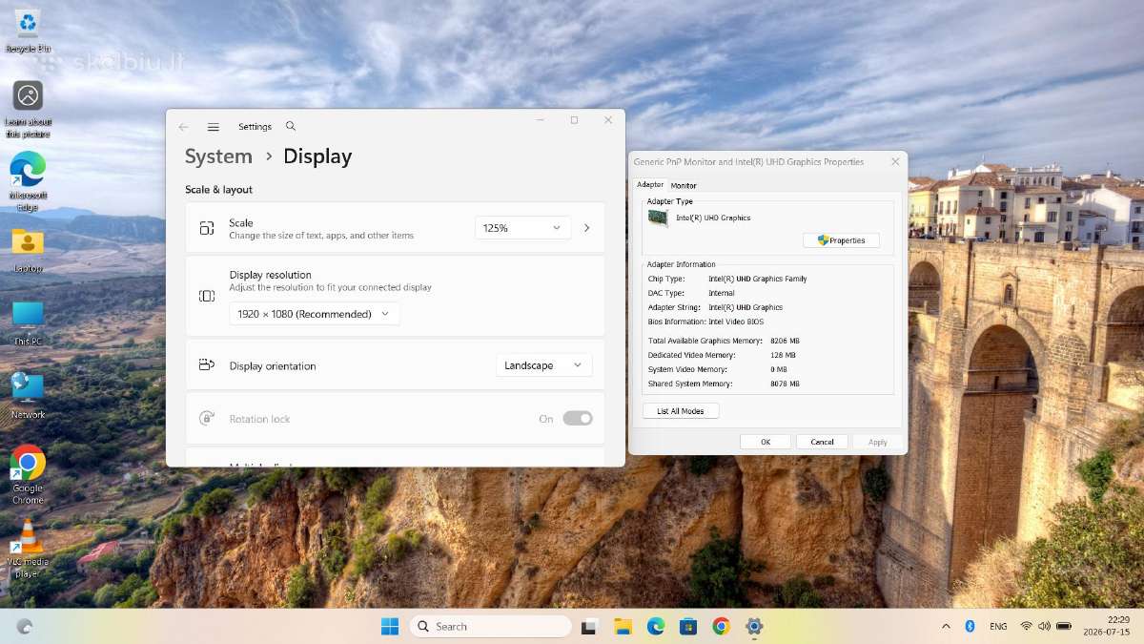Launch VLC media player desktop shortcut
Viewport: 1144px width, 644px height.
tap(28, 548)
